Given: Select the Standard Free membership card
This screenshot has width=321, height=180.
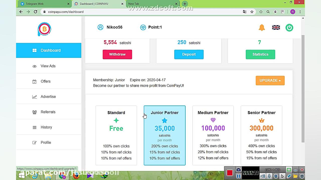Looking at the screenshot, I should click(x=116, y=135).
